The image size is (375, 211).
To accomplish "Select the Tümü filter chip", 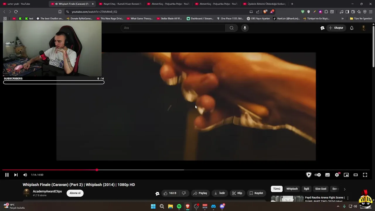I will [x=277, y=189].
